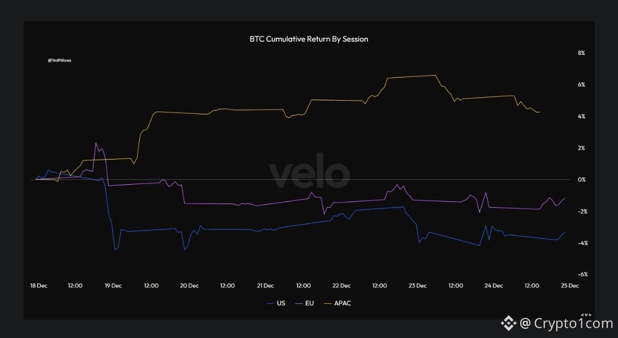Click the velo watermark logo

pos(309,173)
